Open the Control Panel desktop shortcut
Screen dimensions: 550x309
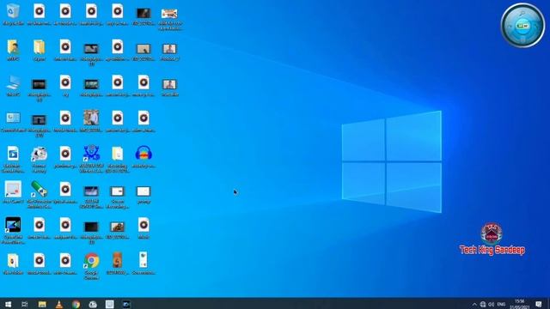coord(13,122)
